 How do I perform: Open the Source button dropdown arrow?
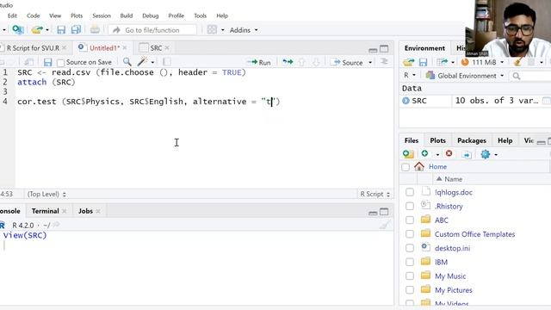pos(370,63)
